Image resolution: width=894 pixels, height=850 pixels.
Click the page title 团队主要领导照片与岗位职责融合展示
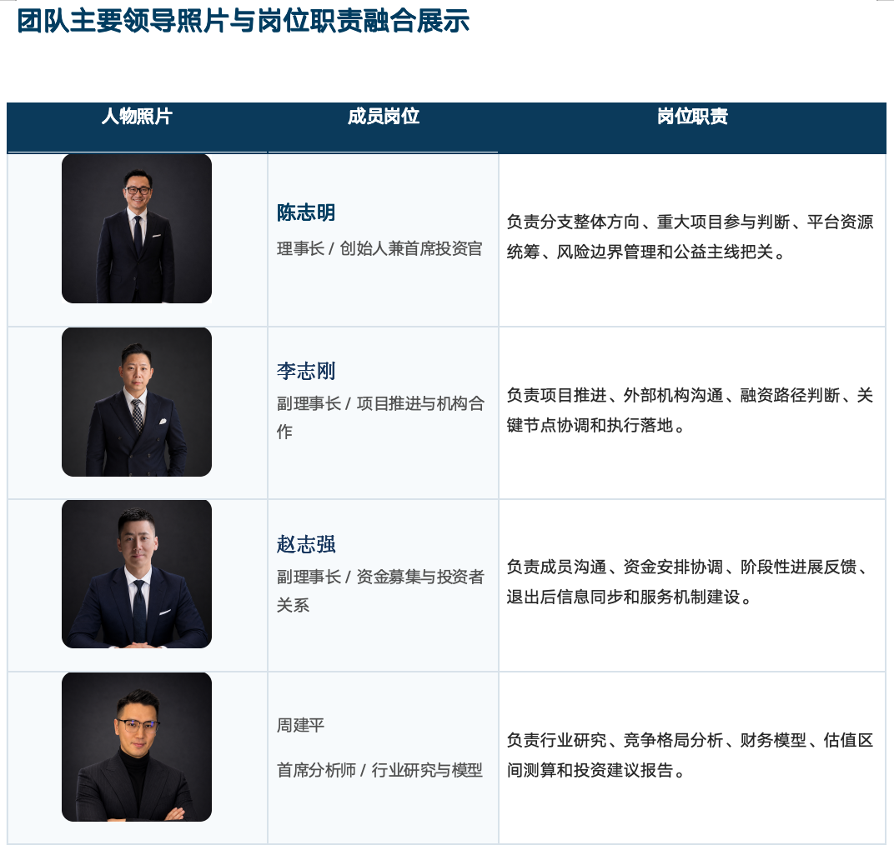[244, 21]
